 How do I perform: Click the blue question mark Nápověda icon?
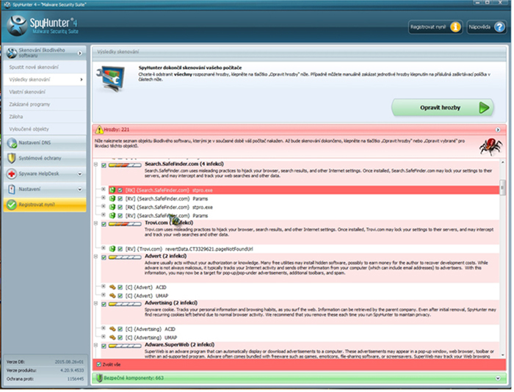pyautogui.click(x=501, y=27)
